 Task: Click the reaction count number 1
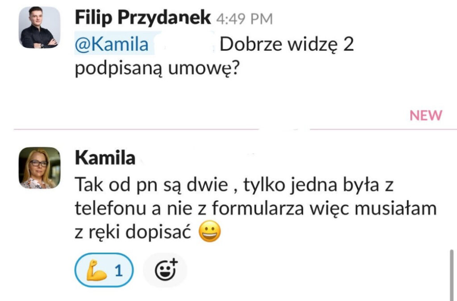point(118,270)
